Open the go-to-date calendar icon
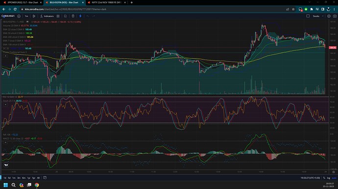 [45, 178]
